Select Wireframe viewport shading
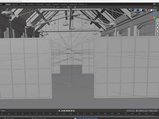The width and height of the screenshot is (159, 119). click(x=149, y=10)
